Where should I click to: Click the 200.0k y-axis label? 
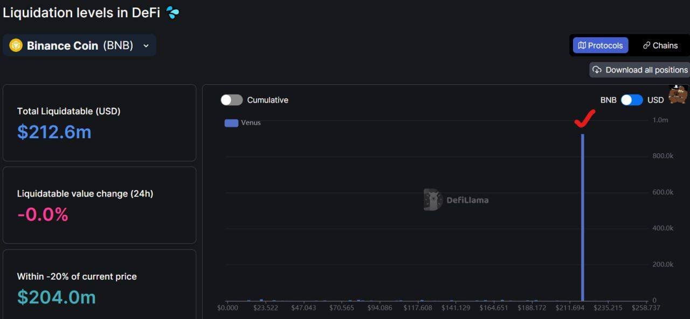pos(663,264)
